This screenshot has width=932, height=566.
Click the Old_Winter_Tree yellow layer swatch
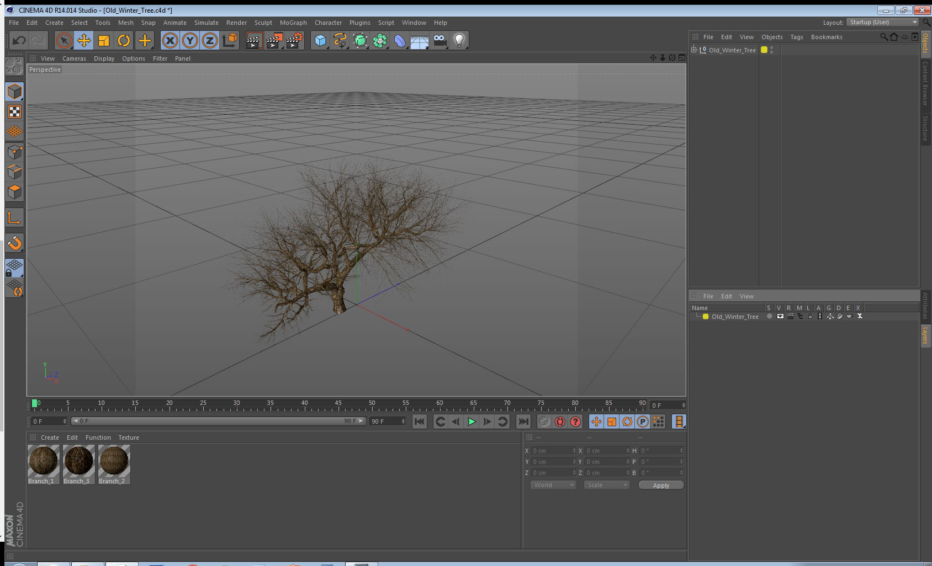706,317
